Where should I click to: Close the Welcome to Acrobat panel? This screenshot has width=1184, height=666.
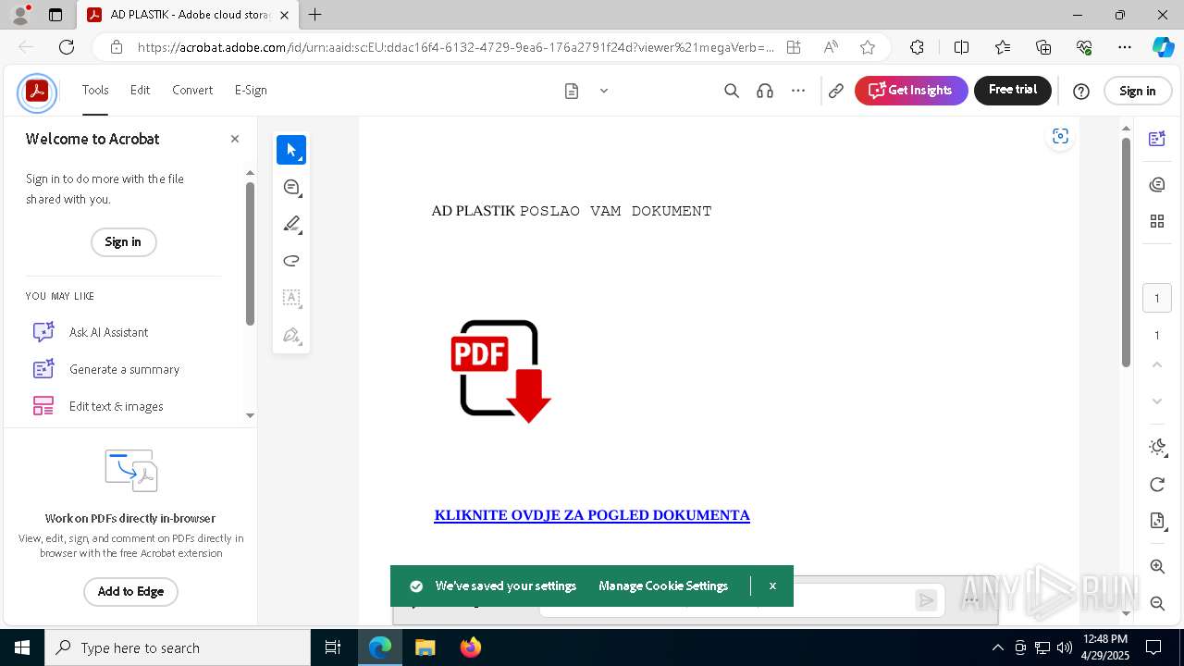[x=235, y=139]
